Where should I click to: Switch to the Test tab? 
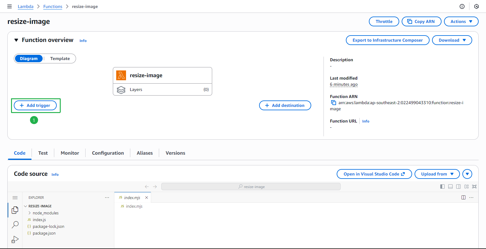coord(43,153)
